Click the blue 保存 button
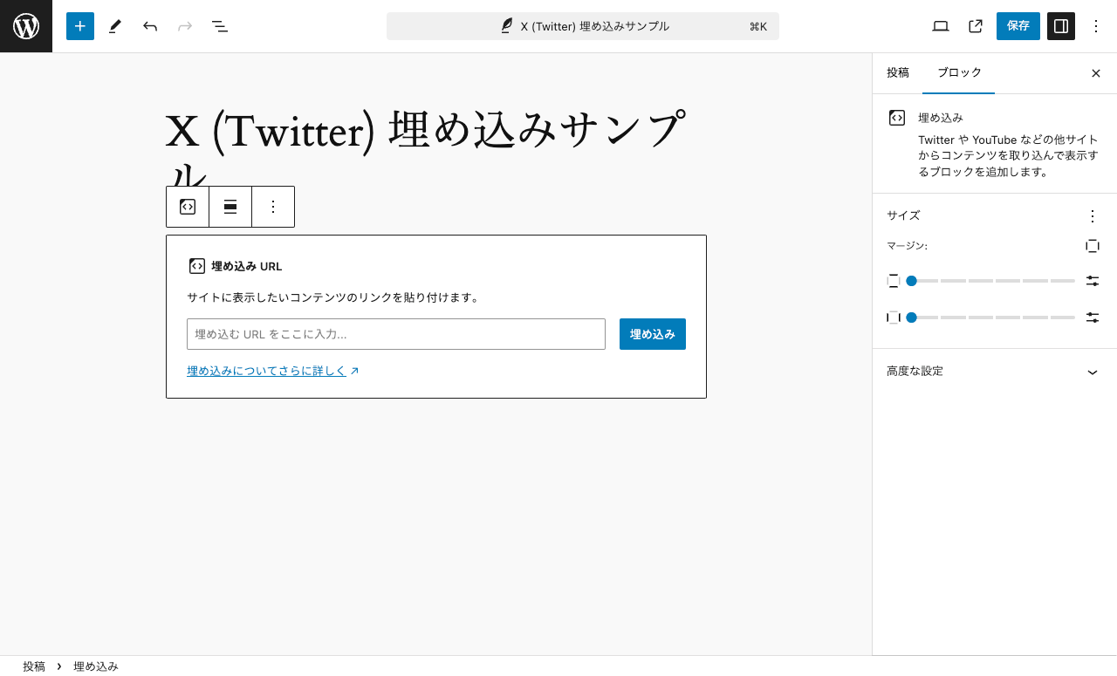 pos(1018,26)
